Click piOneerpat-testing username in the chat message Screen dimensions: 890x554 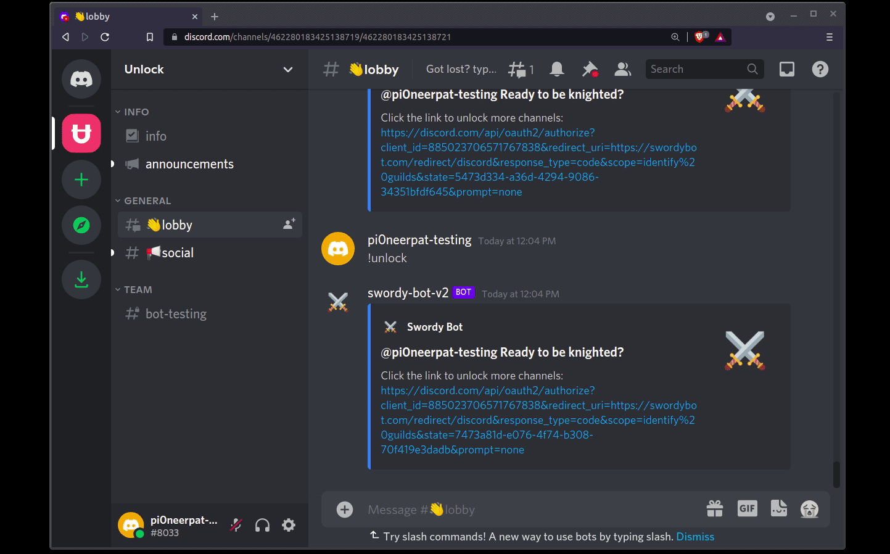tap(419, 240)
